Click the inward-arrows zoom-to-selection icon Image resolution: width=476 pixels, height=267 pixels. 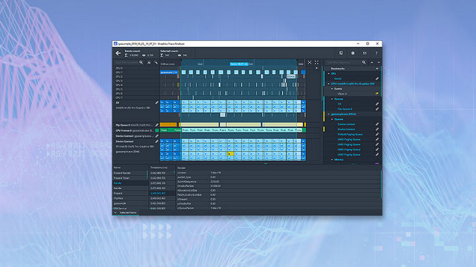[309, 63]
